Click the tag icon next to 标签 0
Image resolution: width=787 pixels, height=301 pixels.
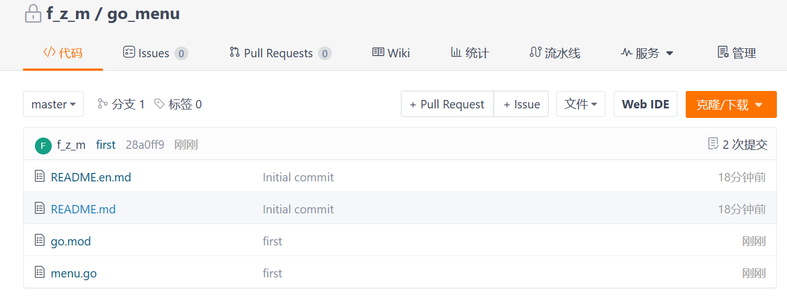[x=160, y=103]
